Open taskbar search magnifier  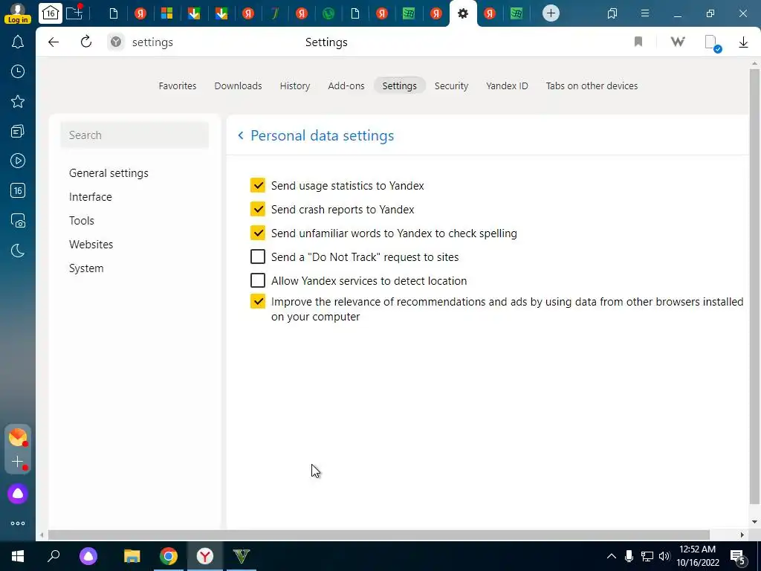54,556
